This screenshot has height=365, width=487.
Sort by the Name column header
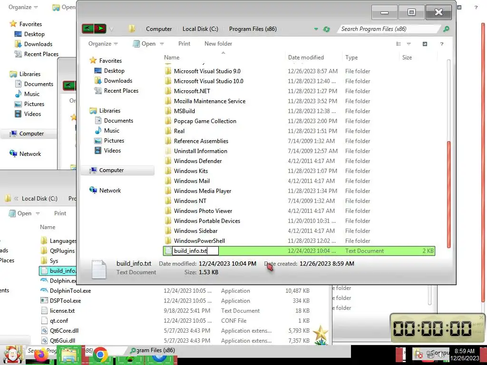tap(172, 58)
